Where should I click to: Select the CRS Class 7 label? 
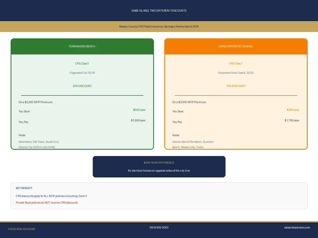[236, 63]
